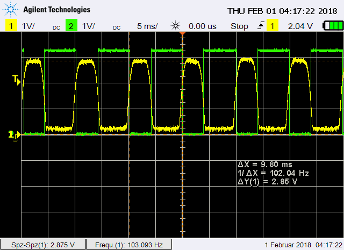Click the Stop acquisition status
This screenshot has width=344, height=250.
(x=239, y=26)
